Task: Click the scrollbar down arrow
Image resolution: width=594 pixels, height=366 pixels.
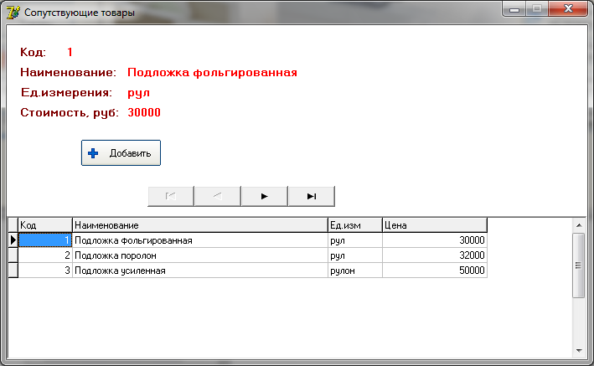Action: point(578,350)
